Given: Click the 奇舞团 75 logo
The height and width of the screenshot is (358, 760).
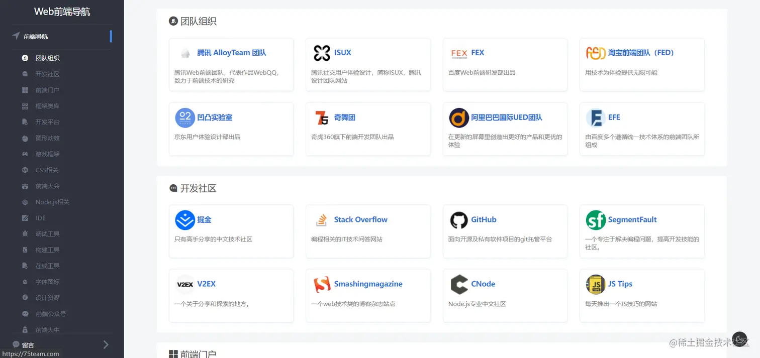Looking at the screenshot, I should 322,118.
